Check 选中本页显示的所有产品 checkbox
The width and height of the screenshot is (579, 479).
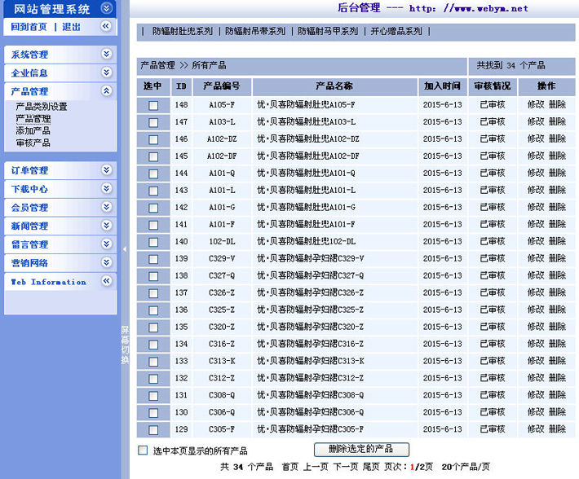tap(144, 450)
